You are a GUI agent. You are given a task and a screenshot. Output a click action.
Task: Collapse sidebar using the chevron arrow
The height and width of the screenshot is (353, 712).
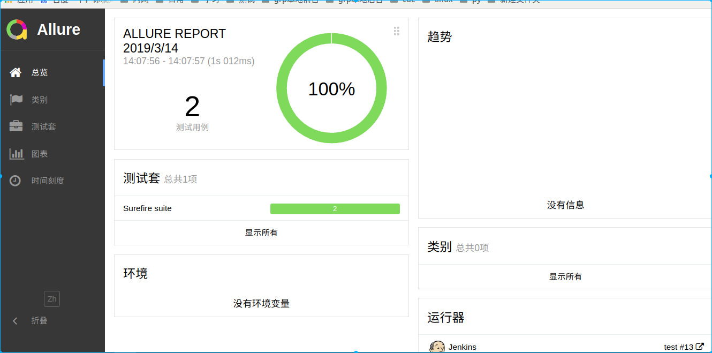pyautogui.click(x=15, y=321)
